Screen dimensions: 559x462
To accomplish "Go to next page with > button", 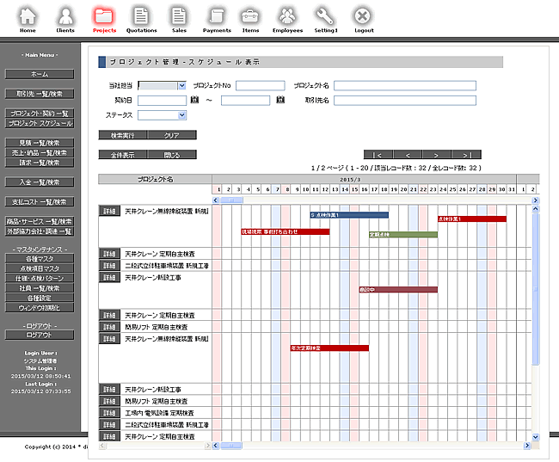I will pyautogui.click(x=437, y=155).
